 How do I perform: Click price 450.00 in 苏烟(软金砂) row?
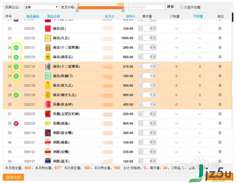128,104
